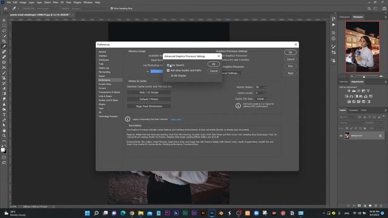Screen dimensions: 388x218
Task: Click the Home icon in options bar
Action: click(5, 8)
